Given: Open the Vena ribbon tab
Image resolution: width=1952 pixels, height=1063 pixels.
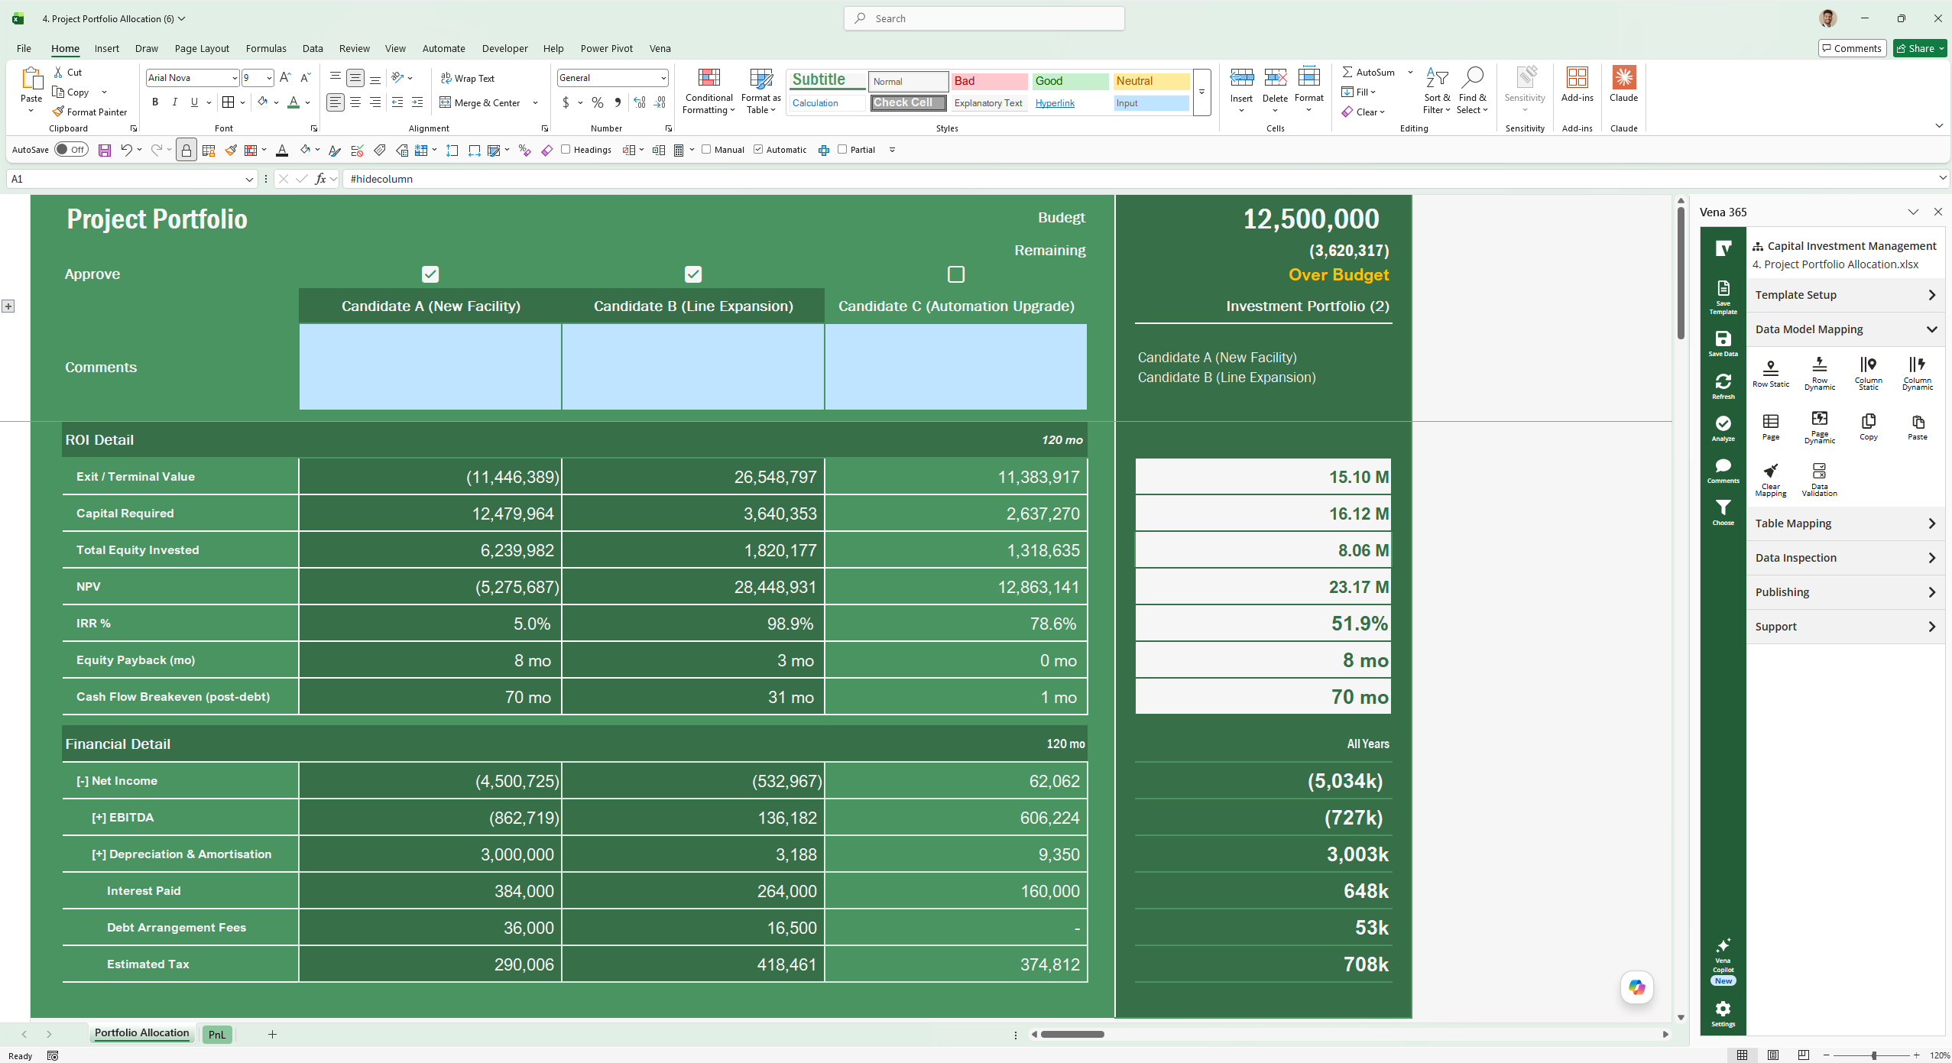Looking at the screenshot, I should click(660, 48).
